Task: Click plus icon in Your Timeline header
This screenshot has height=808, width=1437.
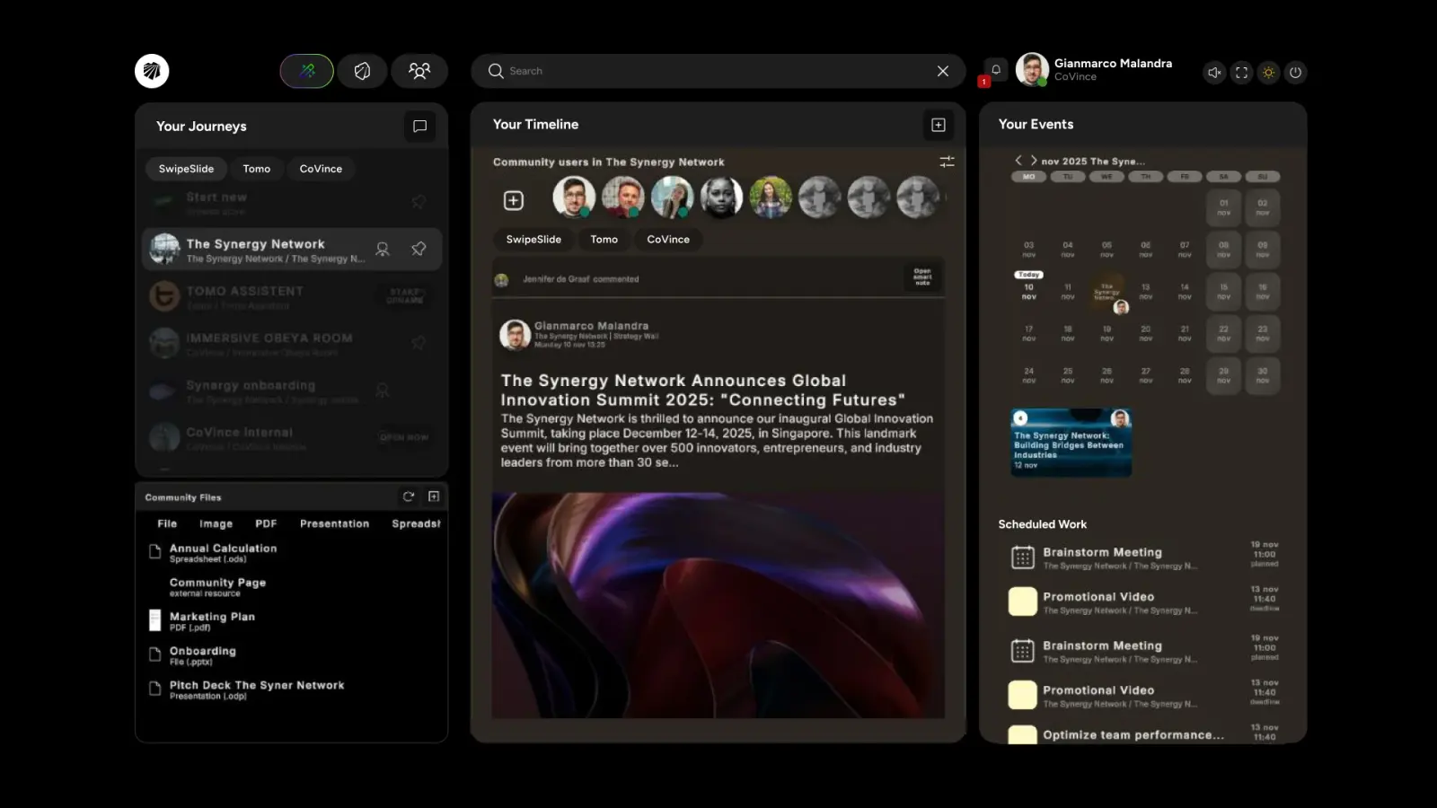Action: [939, 125]
